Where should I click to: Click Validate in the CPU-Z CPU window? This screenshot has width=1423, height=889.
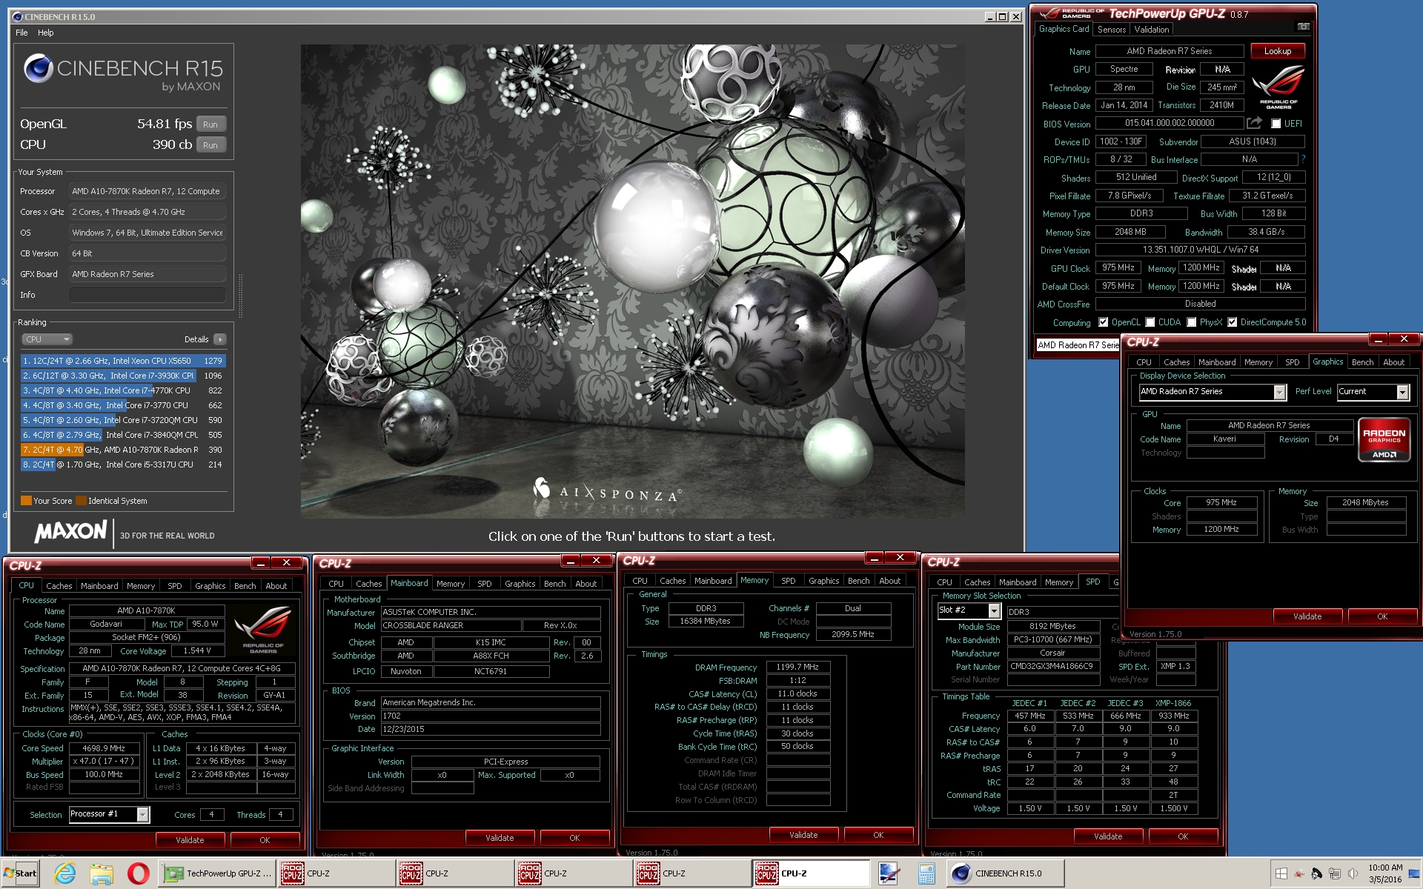190,840
